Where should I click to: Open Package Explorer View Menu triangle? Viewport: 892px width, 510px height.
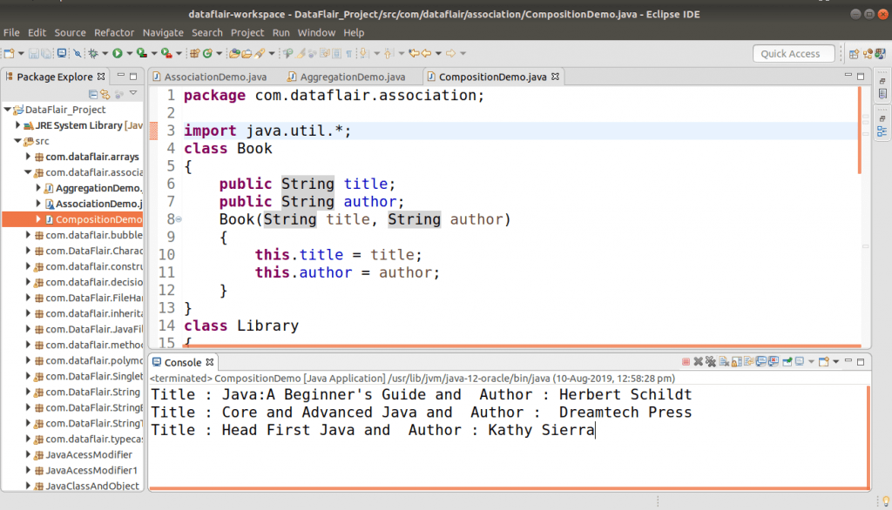point(133,93)
